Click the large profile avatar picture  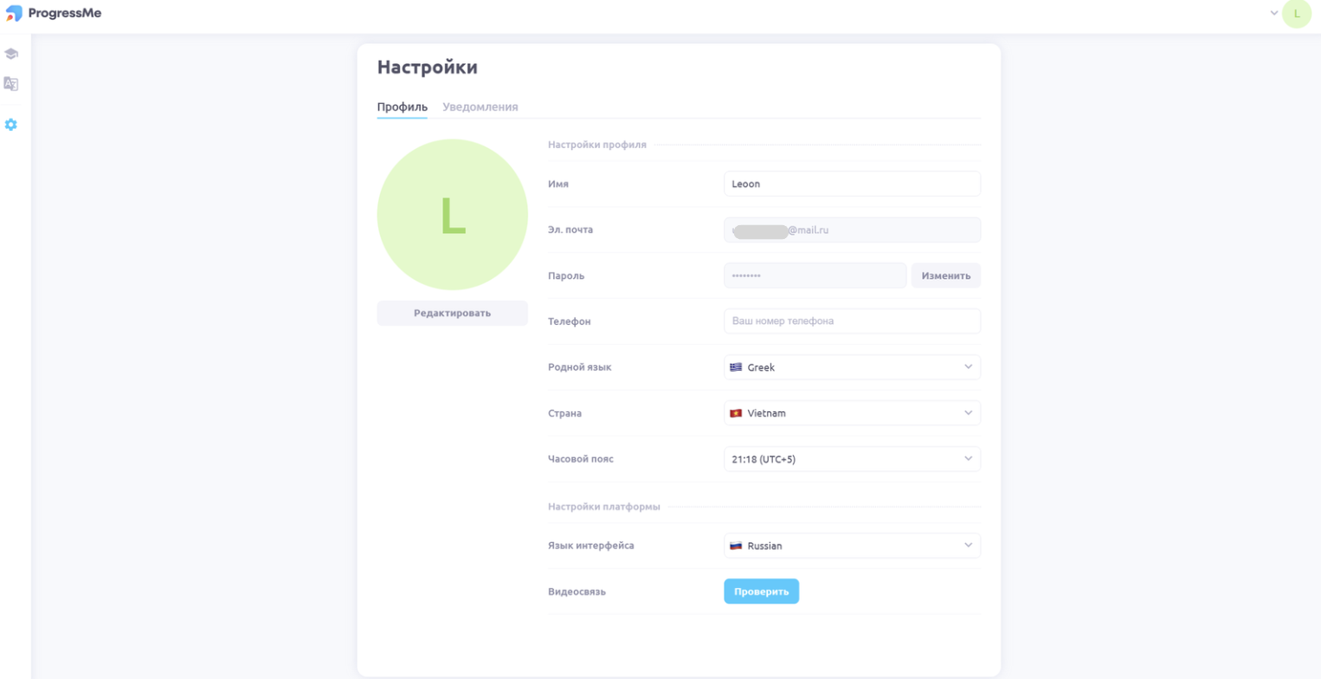tap(453, 214)
